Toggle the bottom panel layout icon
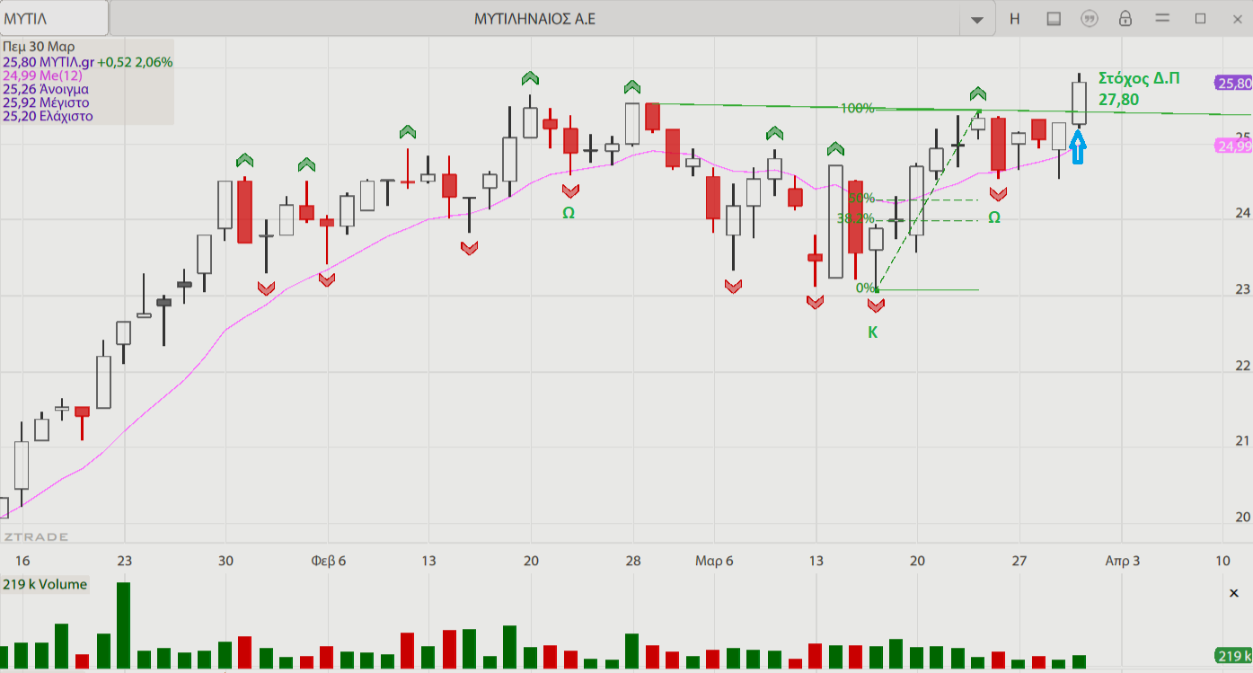1253x673 pixels. pos(1054,18)
